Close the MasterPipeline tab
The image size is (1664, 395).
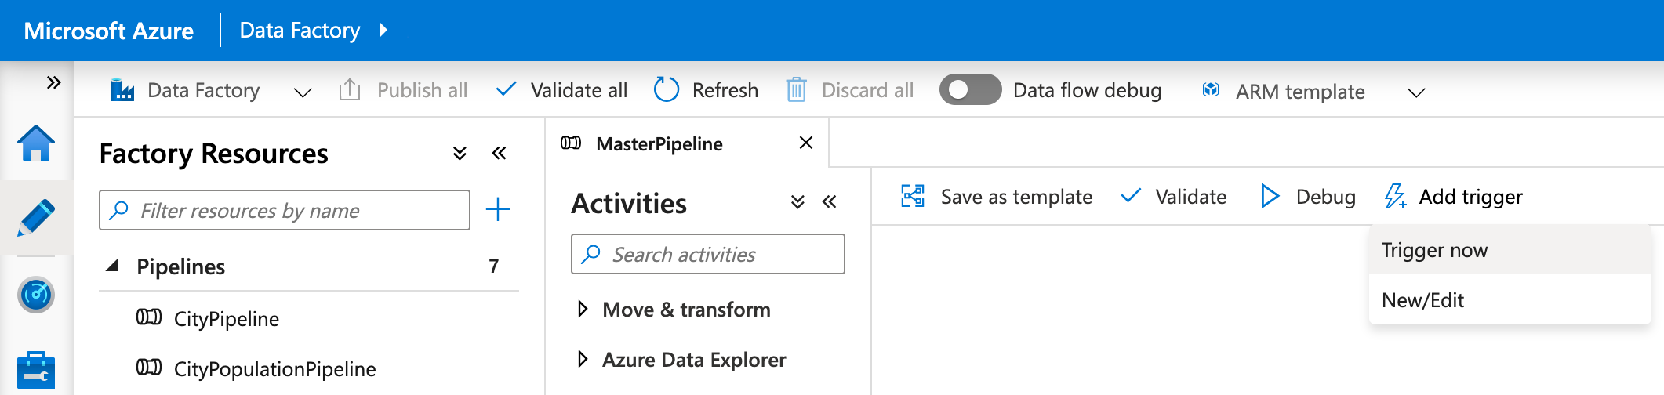pos(805,143)
